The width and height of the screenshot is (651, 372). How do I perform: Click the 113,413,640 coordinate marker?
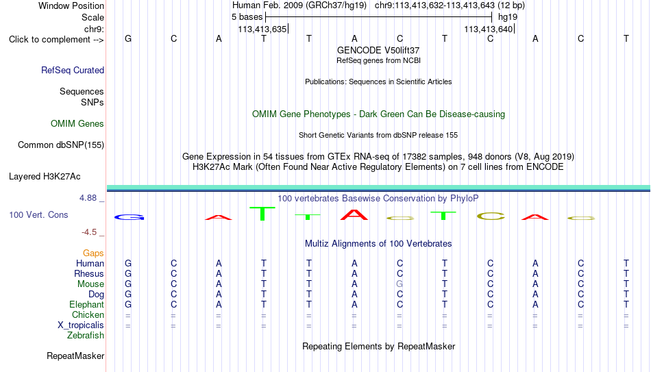pyautogui.click(x=489, y=29)
